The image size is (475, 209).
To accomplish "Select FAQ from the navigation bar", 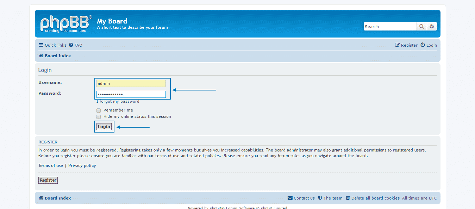I will point(78,45).
